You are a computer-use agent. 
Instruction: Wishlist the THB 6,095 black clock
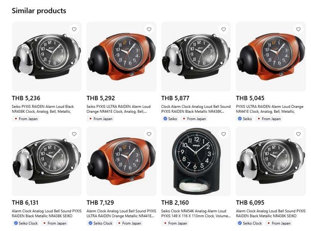click(298, 134)
